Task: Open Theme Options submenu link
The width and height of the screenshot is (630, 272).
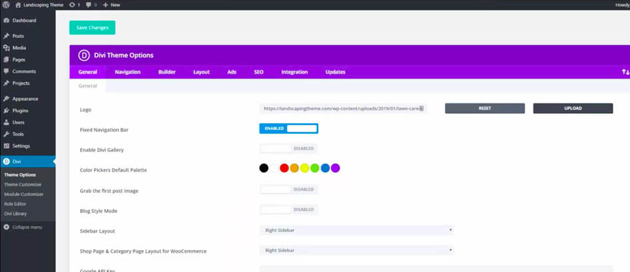Action: point(20,175)
